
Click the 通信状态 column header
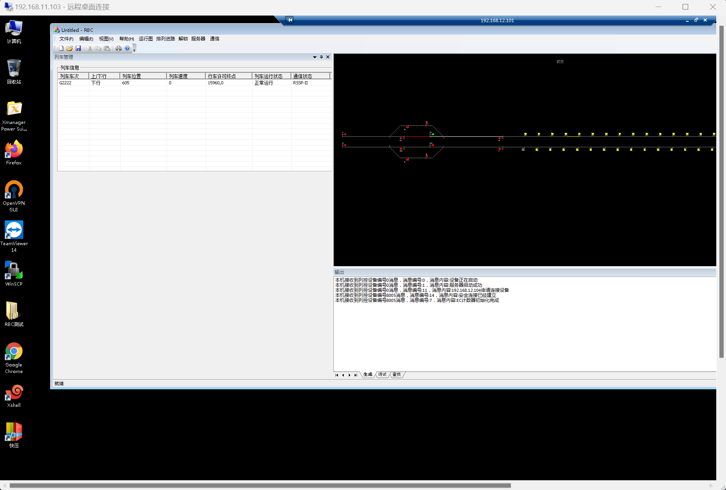point(311,76)
